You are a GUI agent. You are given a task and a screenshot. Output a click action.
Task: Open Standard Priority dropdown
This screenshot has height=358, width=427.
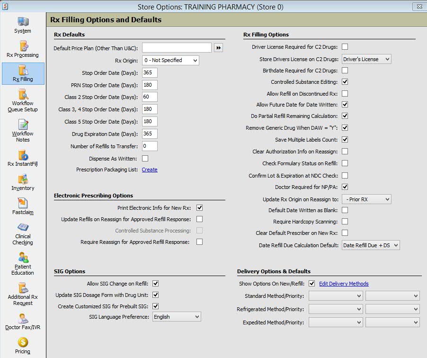tap(392, 296)
